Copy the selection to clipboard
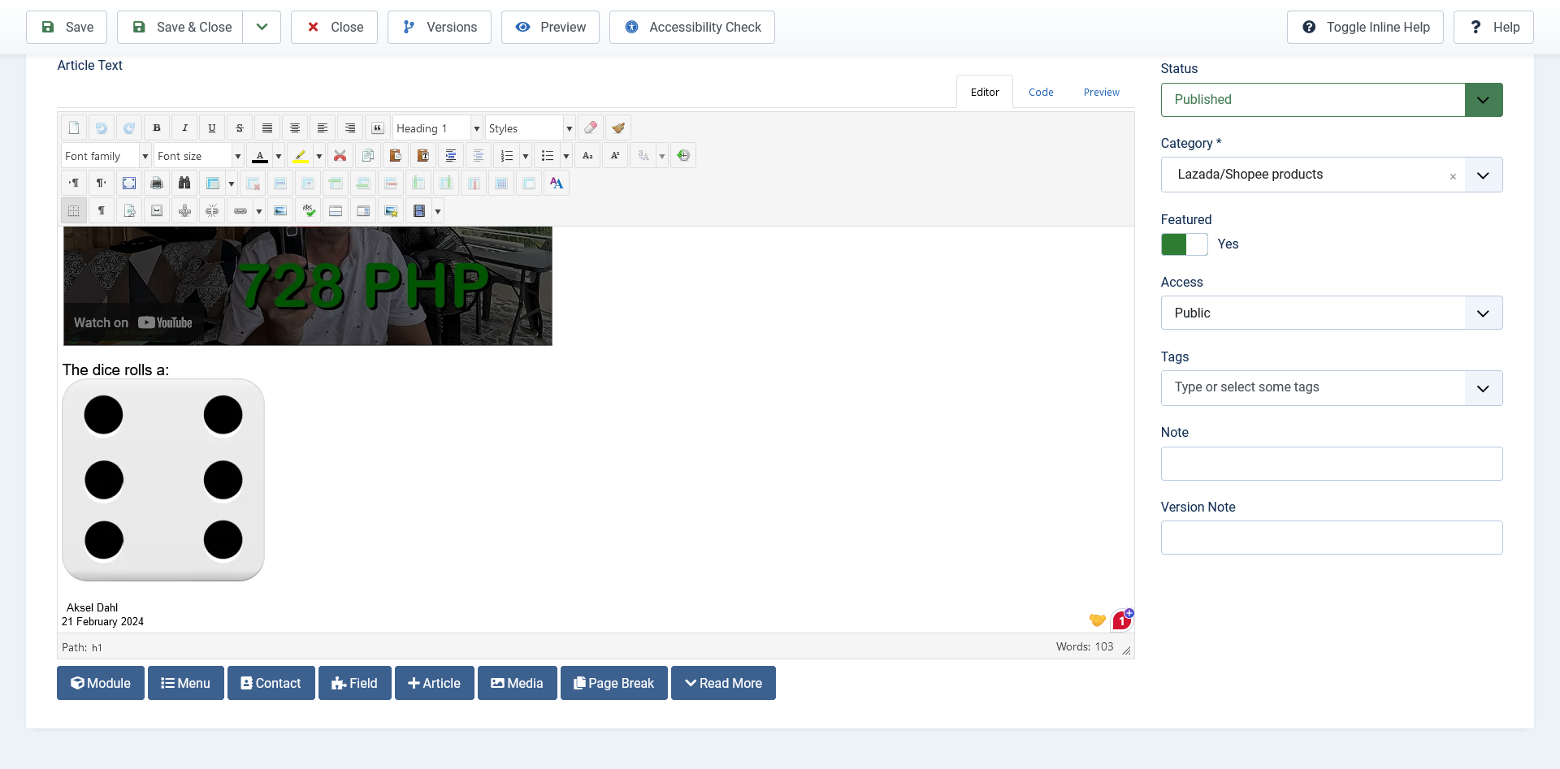 (368, 155)
